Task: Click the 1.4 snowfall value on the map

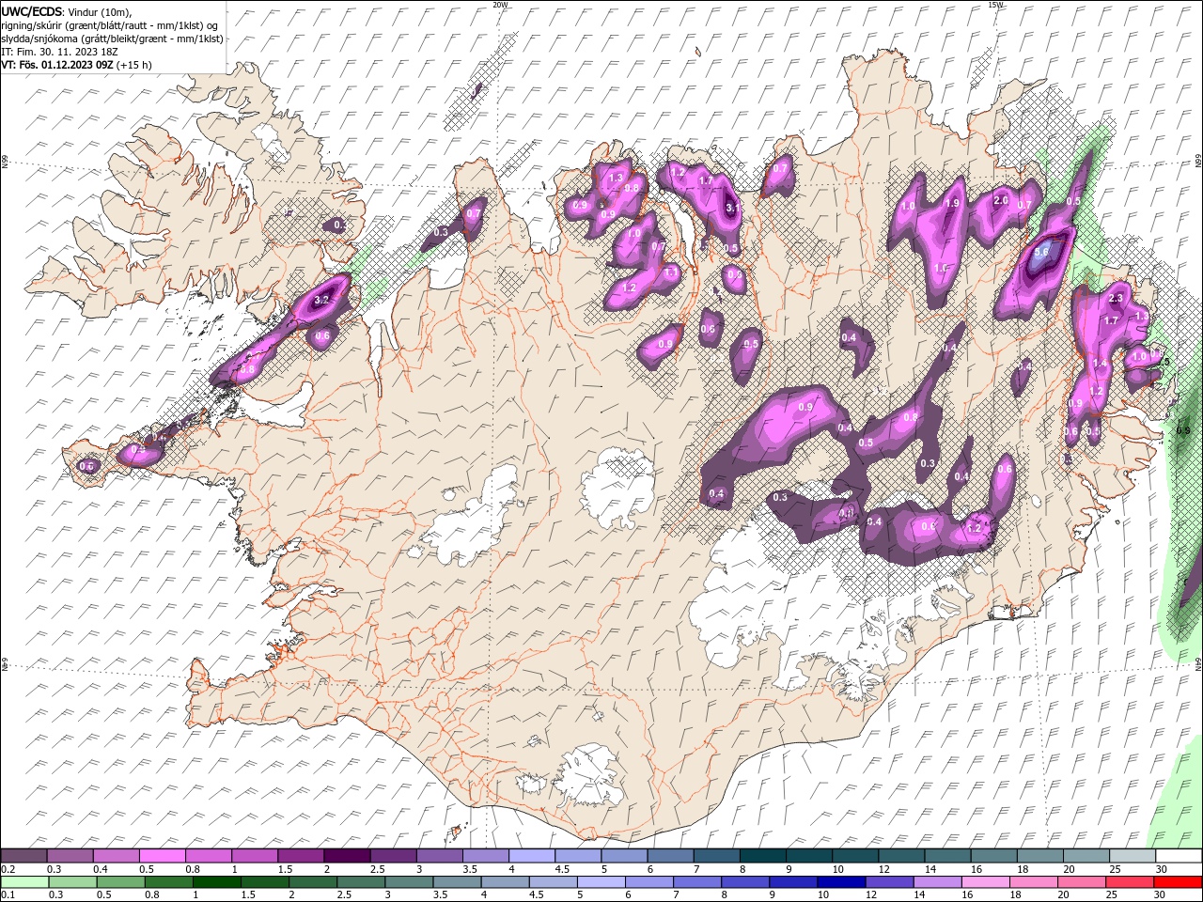Action: pos(1101,364)
